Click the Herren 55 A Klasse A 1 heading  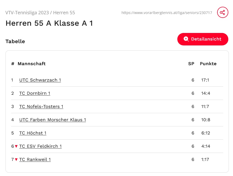pyautogui.click(x=49, y=23)
